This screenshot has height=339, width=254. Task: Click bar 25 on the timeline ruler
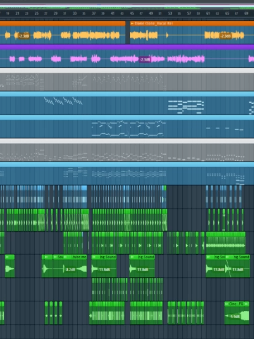37,13
